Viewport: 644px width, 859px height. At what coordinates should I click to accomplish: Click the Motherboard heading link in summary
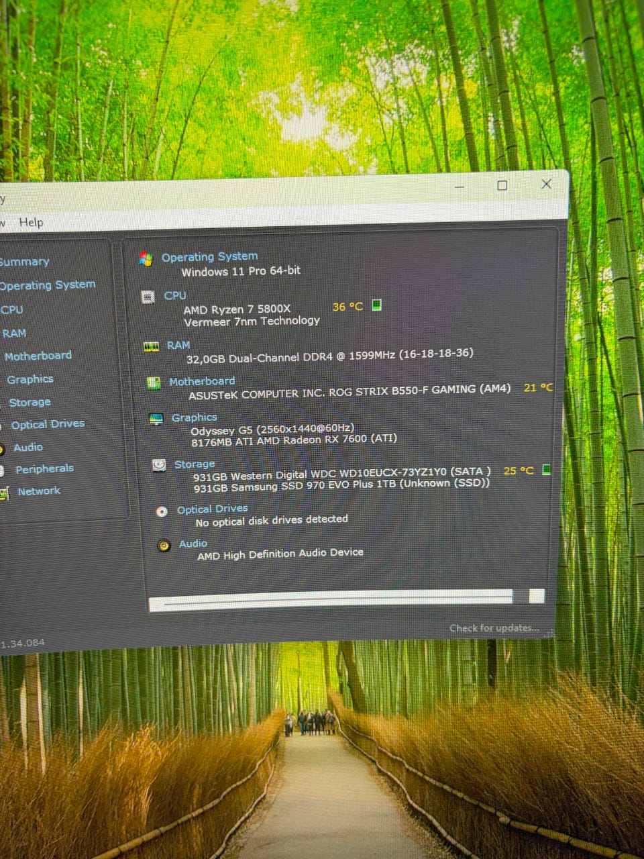coord(202,381)
